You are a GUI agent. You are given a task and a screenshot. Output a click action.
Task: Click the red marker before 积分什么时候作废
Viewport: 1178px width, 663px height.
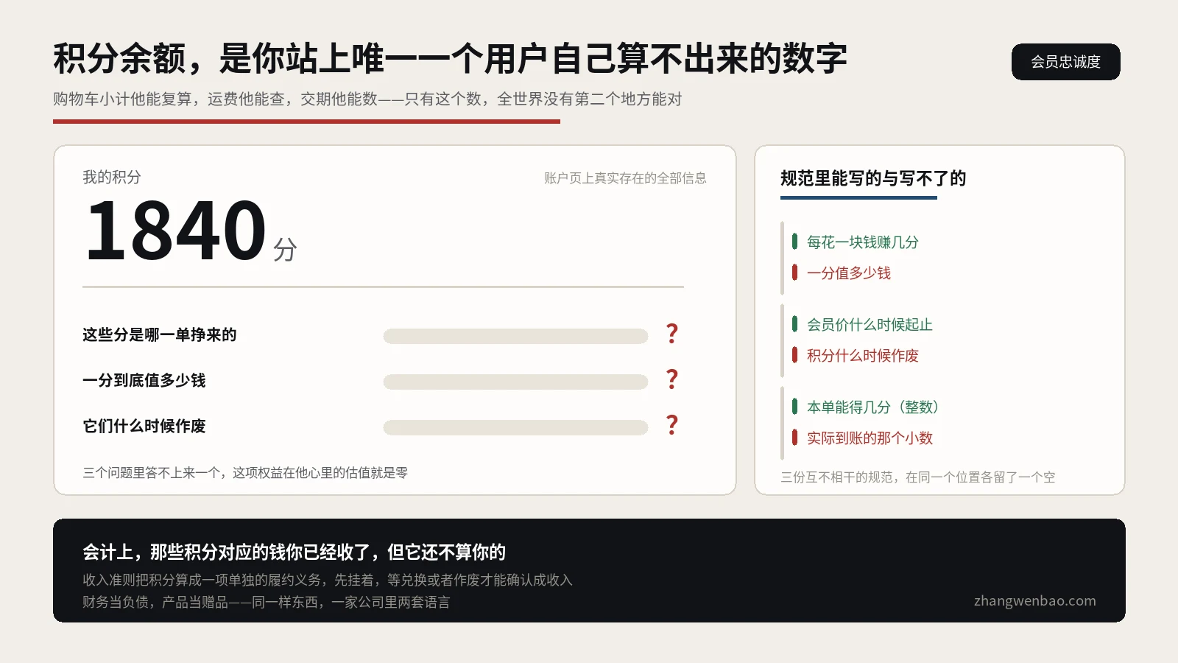(794, 354)
